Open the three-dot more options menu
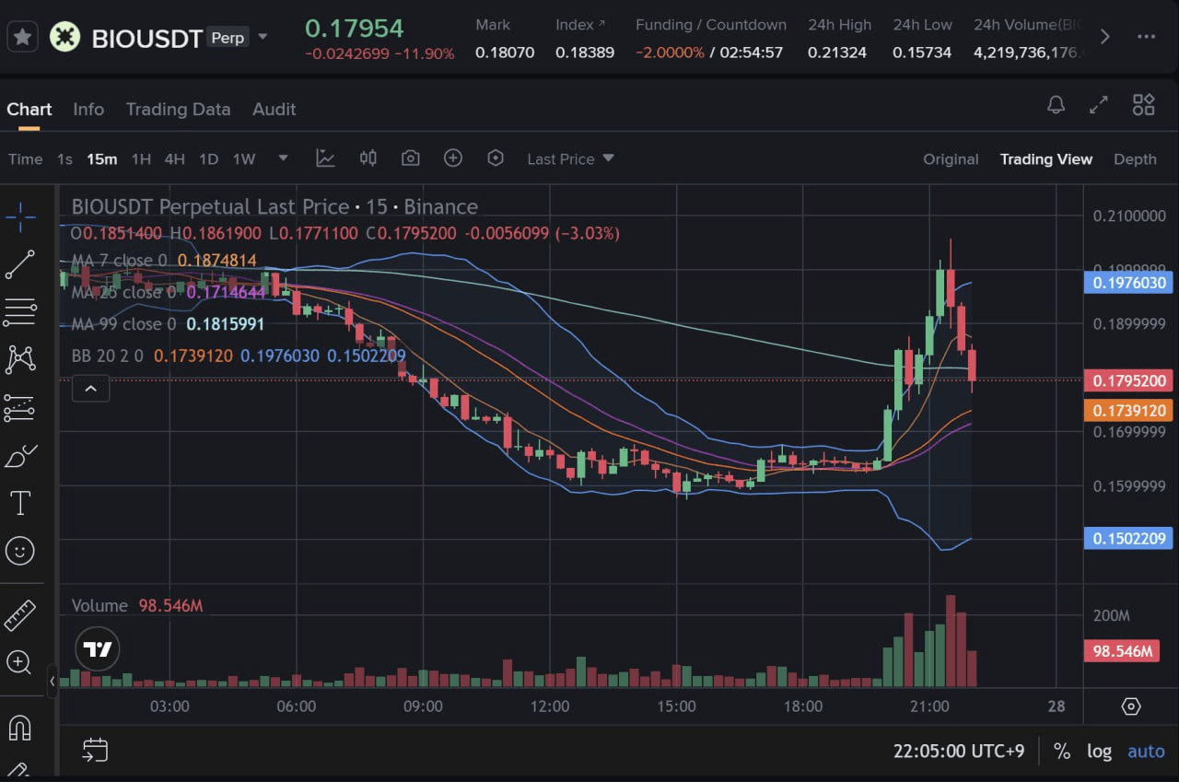 [1146, 37]
